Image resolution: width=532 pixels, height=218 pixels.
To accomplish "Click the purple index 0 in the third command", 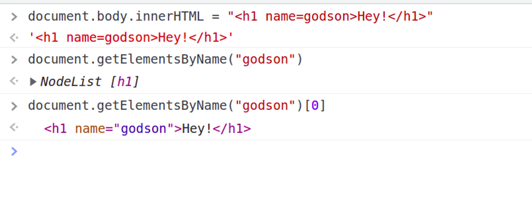I will [x=315, y=106].
